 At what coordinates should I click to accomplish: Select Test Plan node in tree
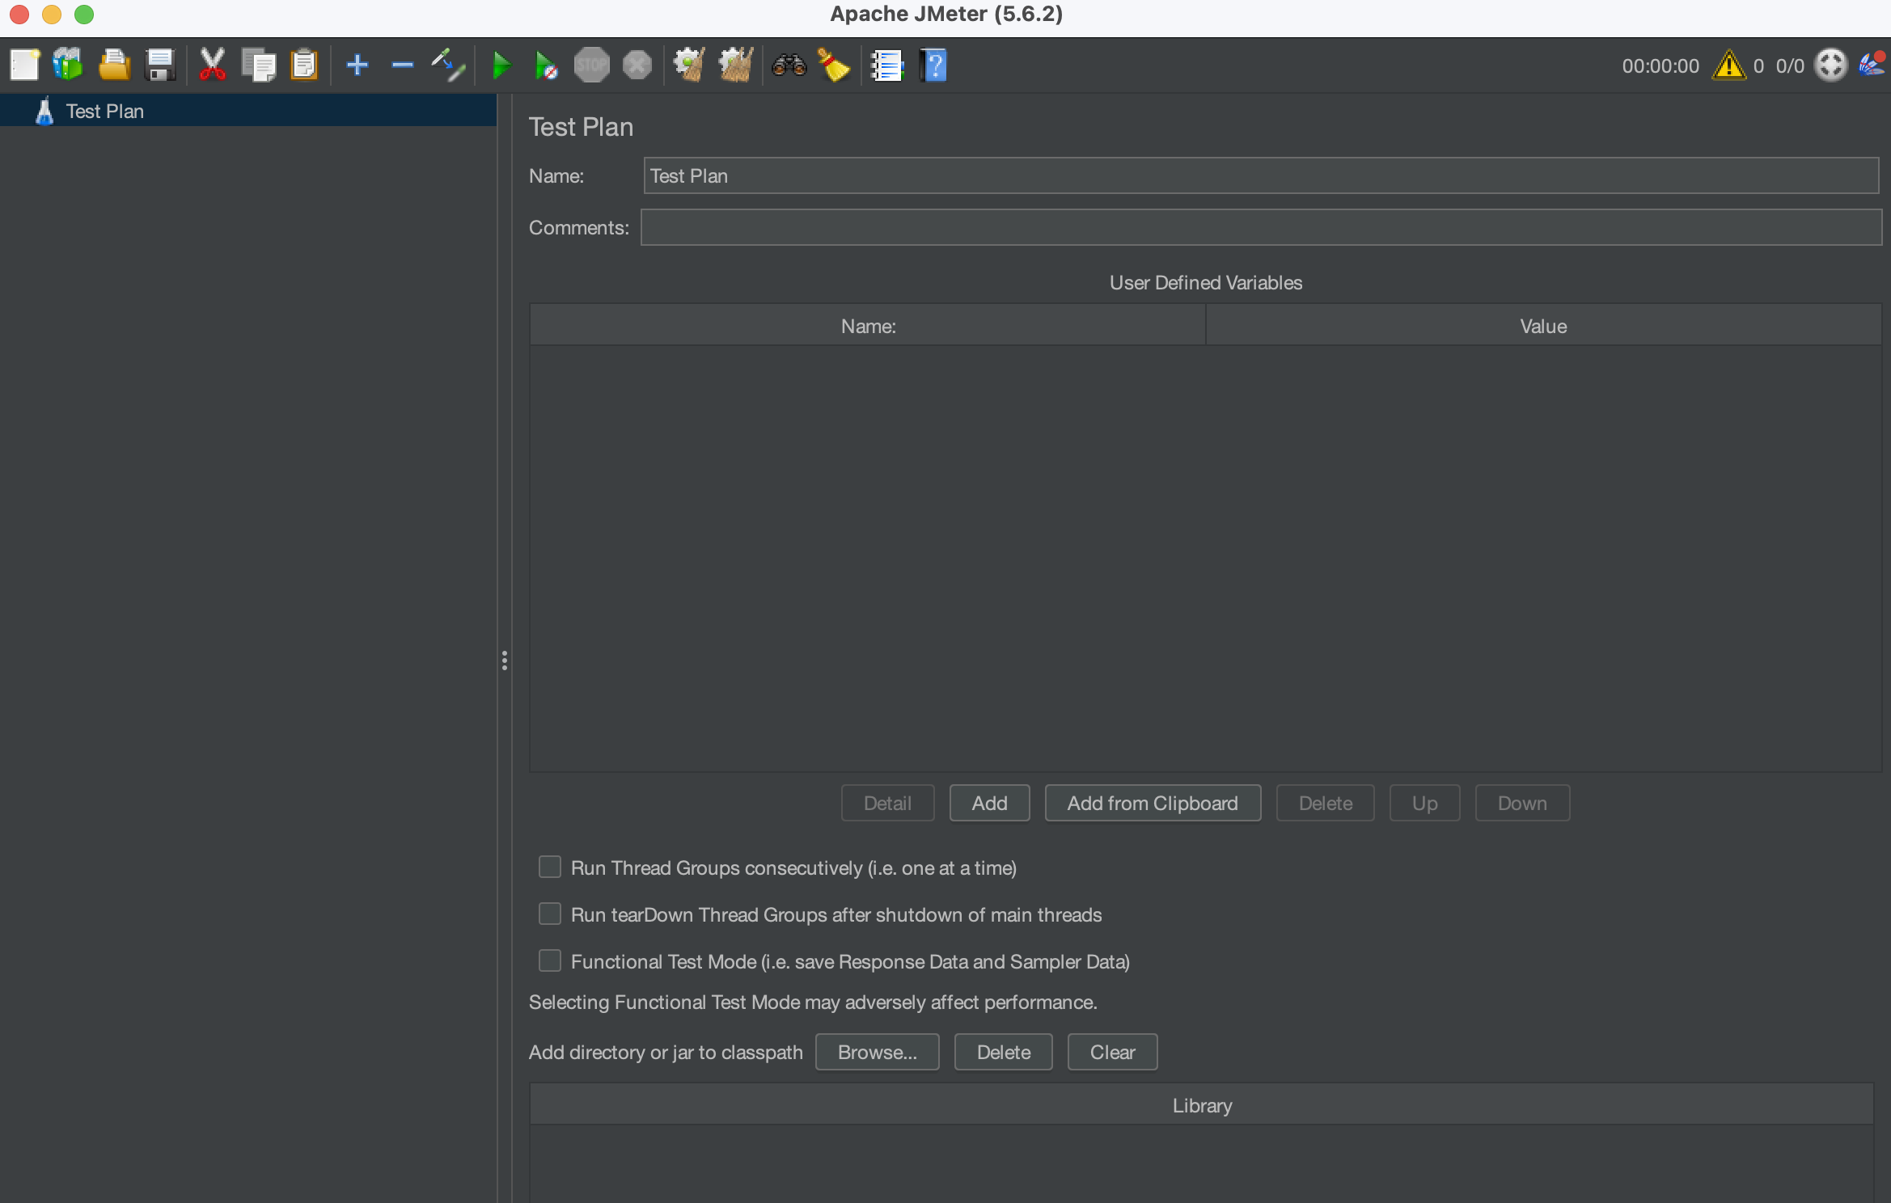tap(104, 111)
